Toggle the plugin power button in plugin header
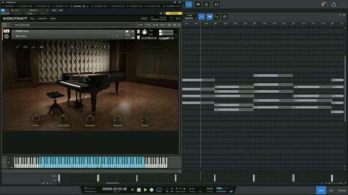The height and width of the screenshot is (195, 348). click(x=3, y=10)
